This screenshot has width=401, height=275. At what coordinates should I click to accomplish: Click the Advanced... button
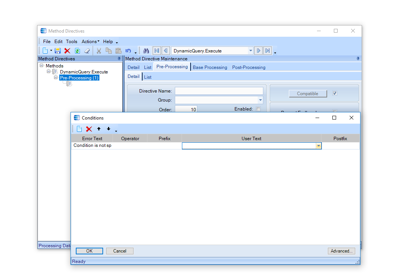point(341,251)
